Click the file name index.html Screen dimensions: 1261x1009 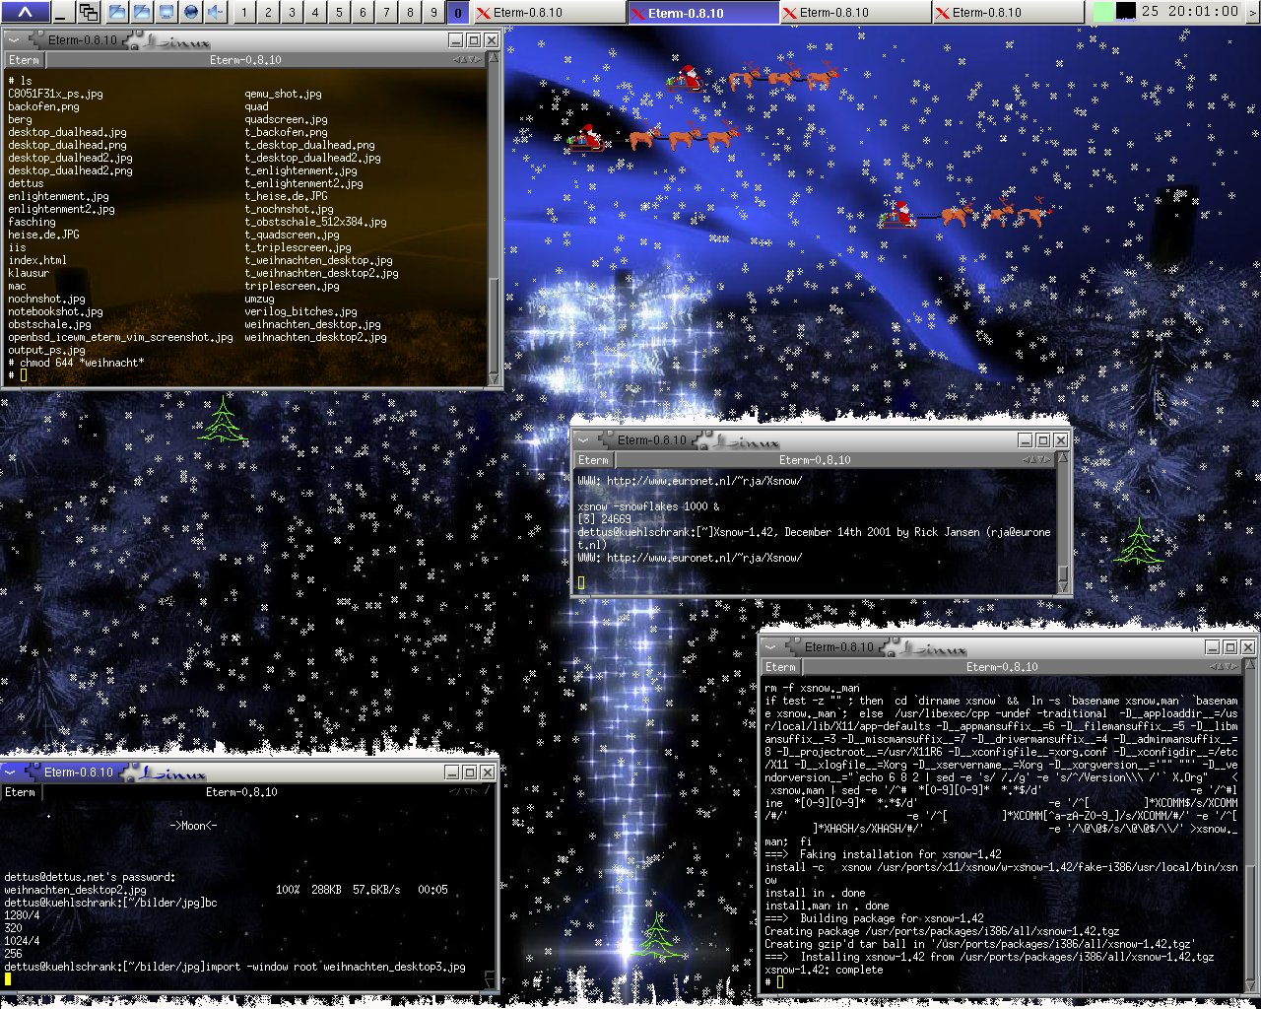[37, 260]
